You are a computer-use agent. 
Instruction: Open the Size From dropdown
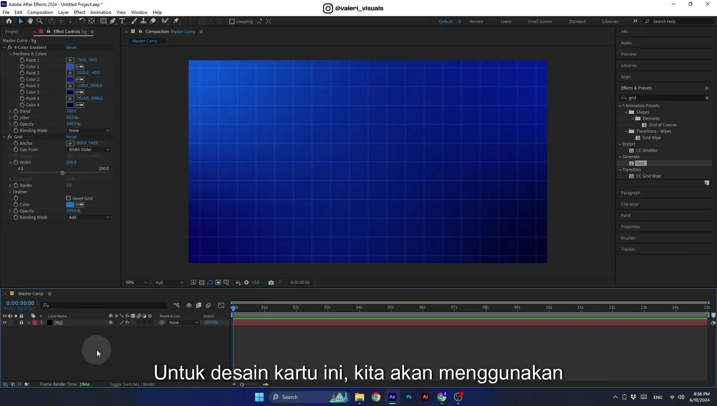(x=89, y=150)
